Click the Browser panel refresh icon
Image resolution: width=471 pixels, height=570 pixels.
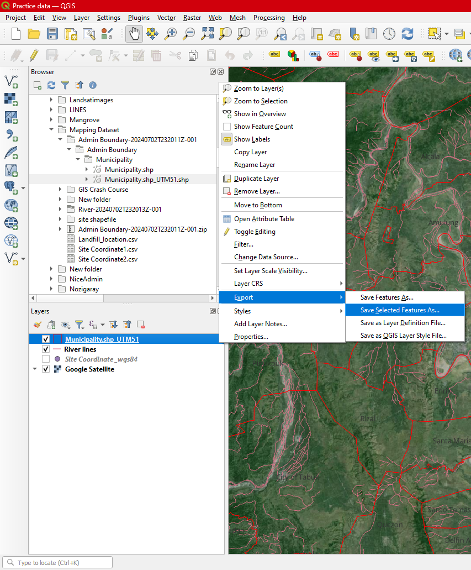tap(51, 85)
